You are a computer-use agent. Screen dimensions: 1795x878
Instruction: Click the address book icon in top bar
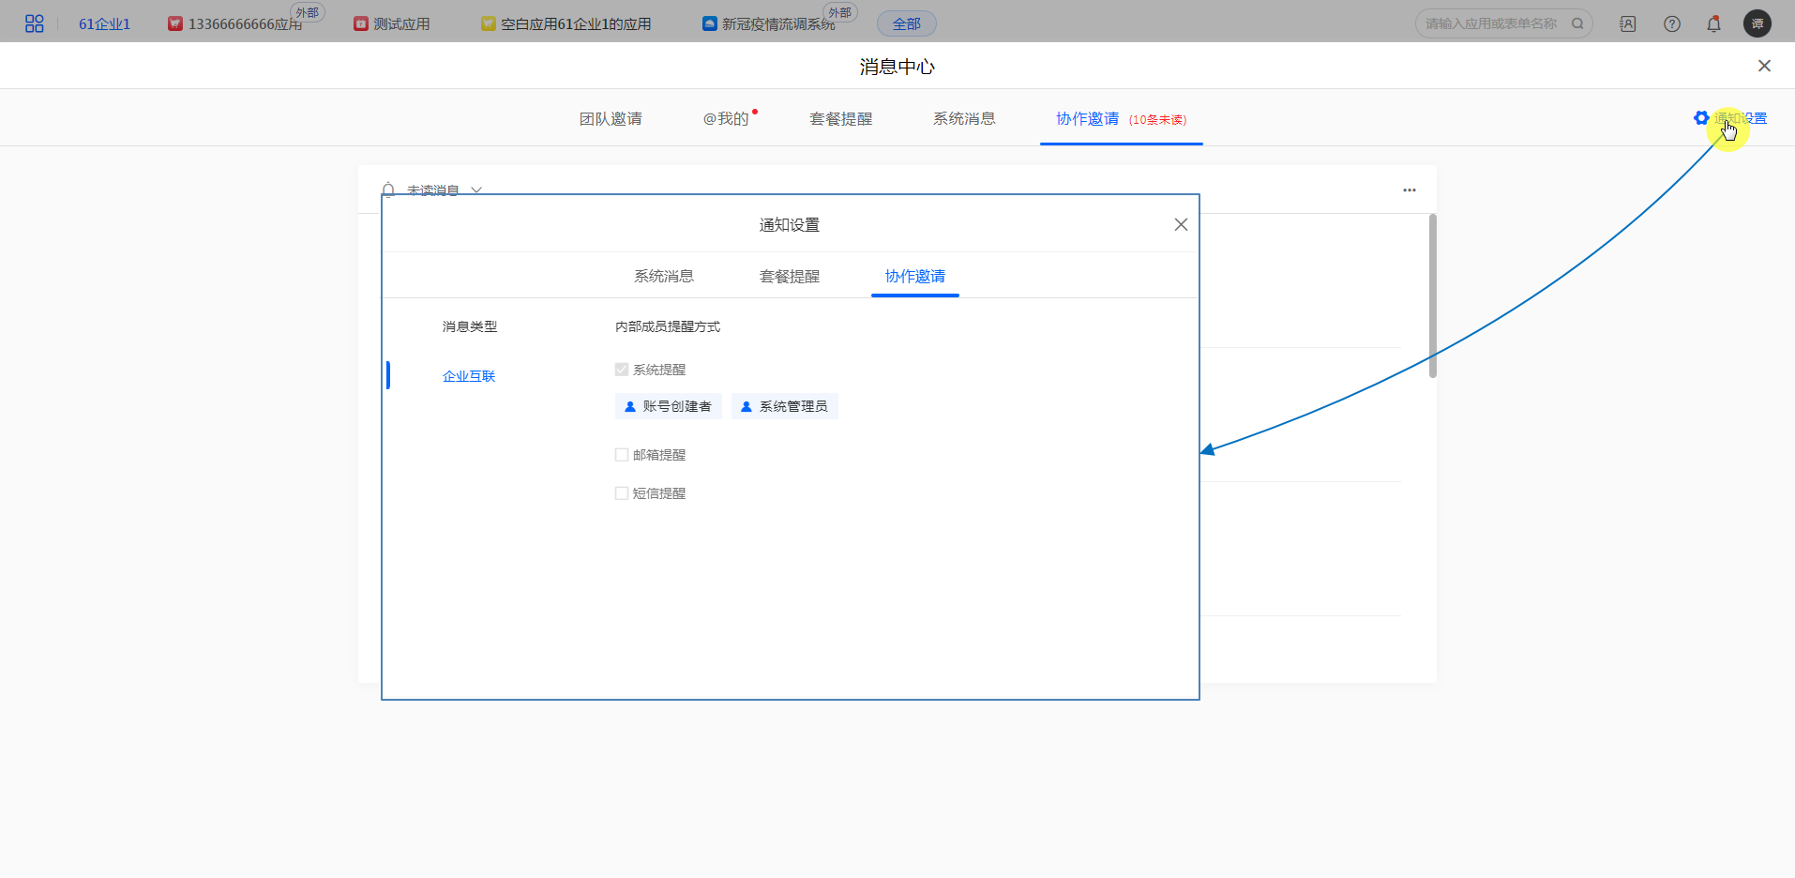(x=1627, y=23)
